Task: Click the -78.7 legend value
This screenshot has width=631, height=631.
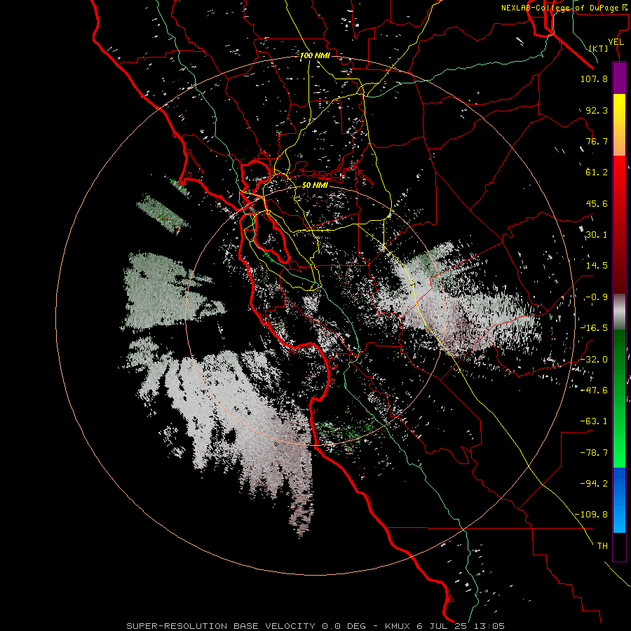Action: (594, 453)
